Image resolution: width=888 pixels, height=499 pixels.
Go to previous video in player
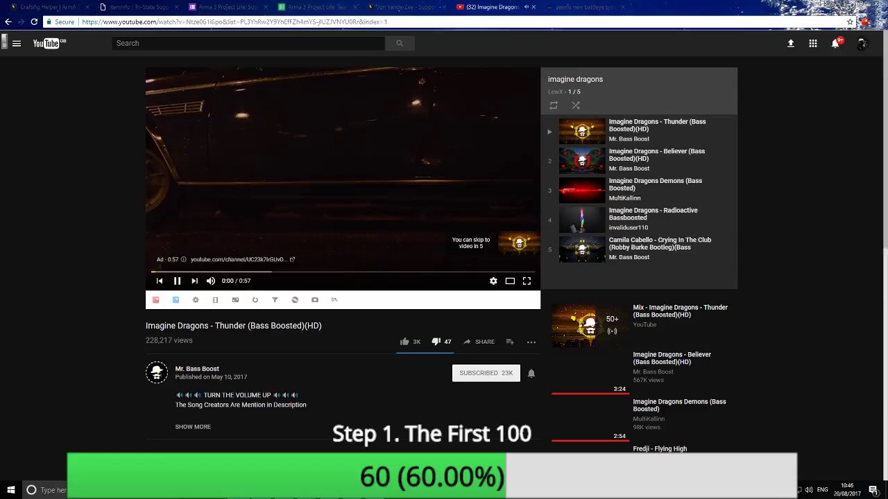point(160,281)
